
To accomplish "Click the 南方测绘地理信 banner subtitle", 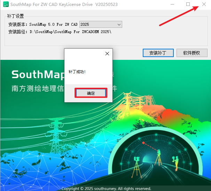I will coord(38,88).
